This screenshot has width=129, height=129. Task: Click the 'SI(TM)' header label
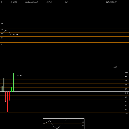click(49, 2)
